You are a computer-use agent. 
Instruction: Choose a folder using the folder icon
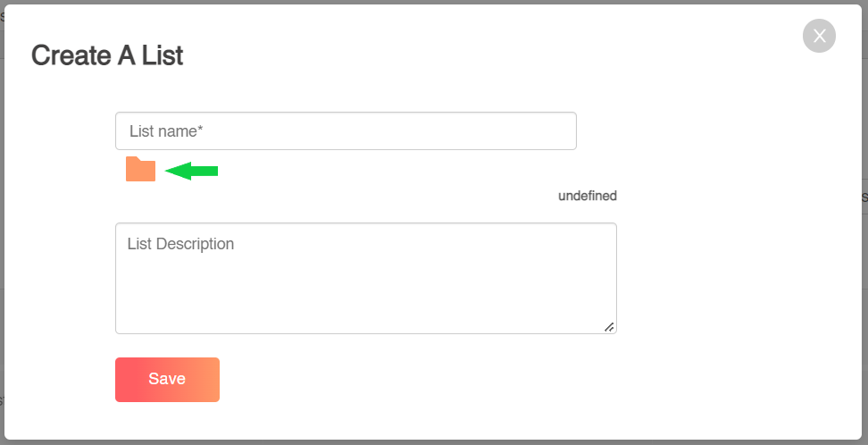140,169
